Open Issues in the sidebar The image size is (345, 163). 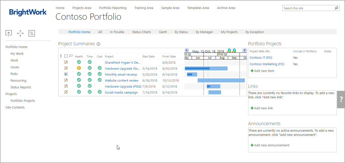tap(15, 67)
